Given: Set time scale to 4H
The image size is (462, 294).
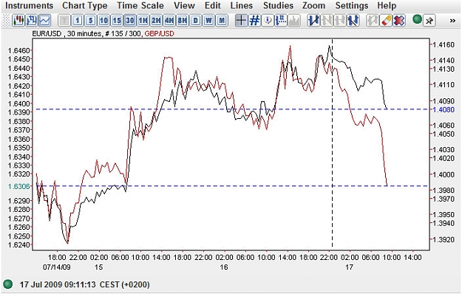Looking at the screenshot, I should [x=169, y=21].
